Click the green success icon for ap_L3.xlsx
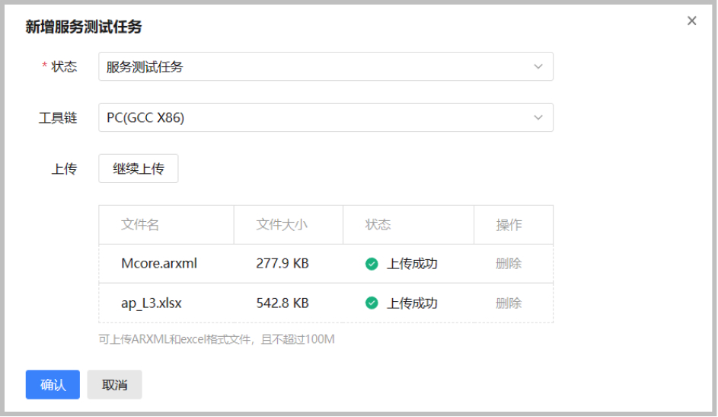Image resolution: width=718 pixels, height=417 pixels. 372,303
